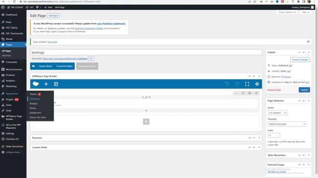Add element with plus at bottom of column
Viewport: 318px width, 178px height.
click(146, 110)
